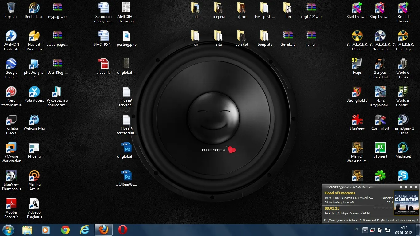
Task: Launch MediaGet
Action: [x=403, y=150]
